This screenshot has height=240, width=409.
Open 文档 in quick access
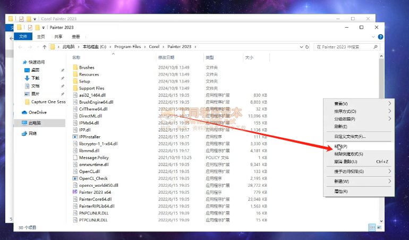point(35,86)
